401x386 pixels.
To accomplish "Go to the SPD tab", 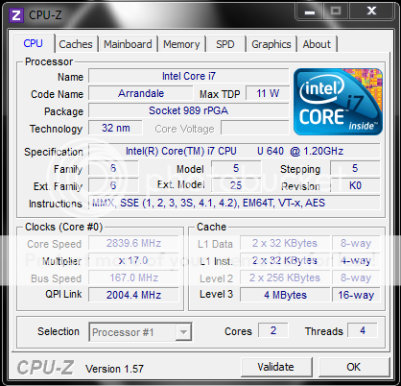I will click(225, 44).
